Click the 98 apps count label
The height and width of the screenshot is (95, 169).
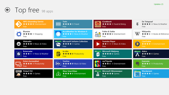pyautogui.click(x=47, y=11)
